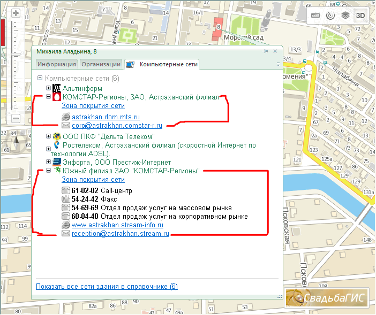
Task: Click the bus stop icon near building 13/3
Action: [x=305, y=62]
